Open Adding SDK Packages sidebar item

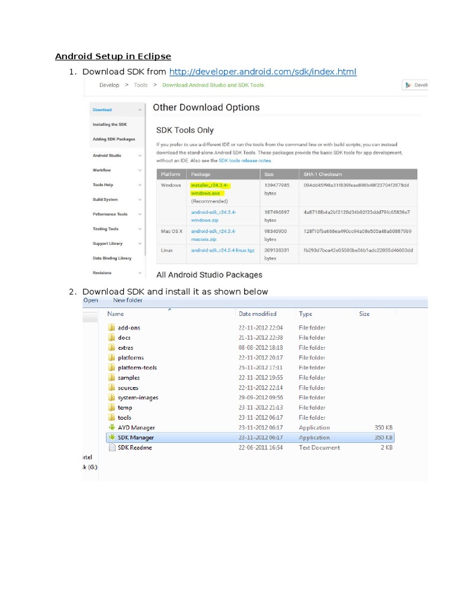(114, 139)
